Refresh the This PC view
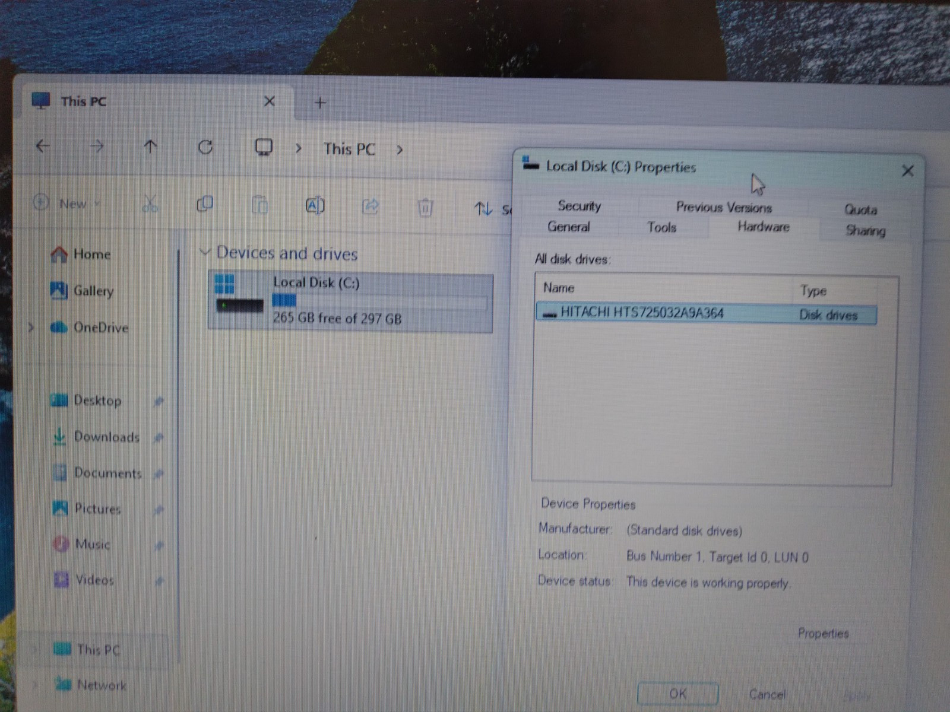Image resolution: width=950 pixels, height=712 pixels. (x=205, y=147)
